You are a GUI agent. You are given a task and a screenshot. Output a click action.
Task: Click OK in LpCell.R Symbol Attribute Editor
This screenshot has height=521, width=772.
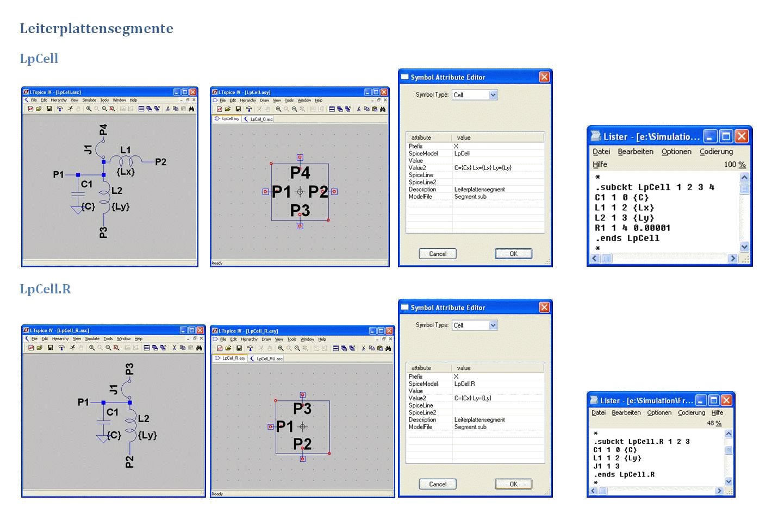[x=513, y=484]
